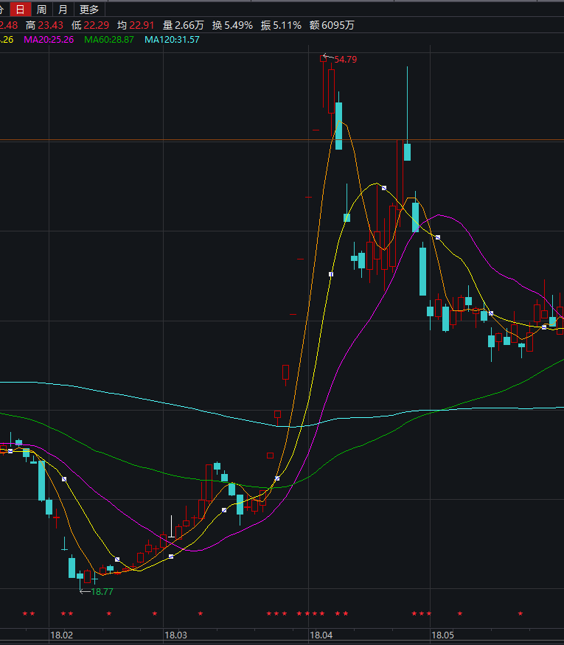Open the 更多 (more periods) tab

(x=89, y=9)
